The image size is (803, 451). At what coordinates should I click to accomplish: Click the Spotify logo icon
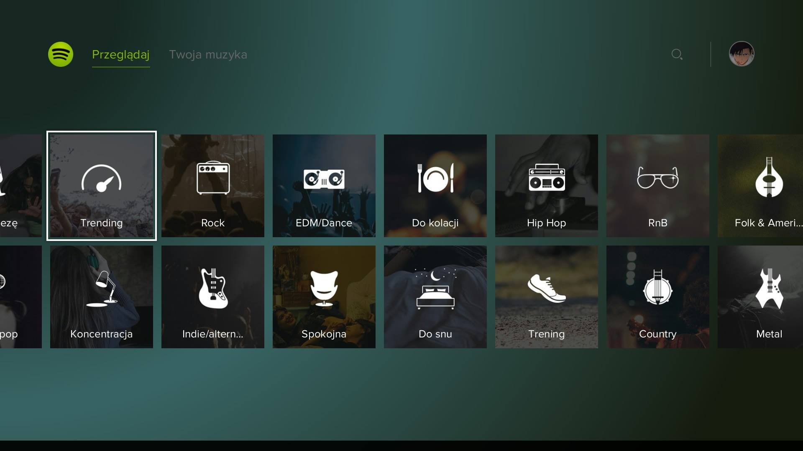tap(61, 54)
